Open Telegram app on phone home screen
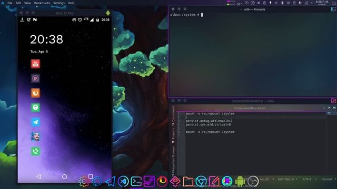 [x=35, y=122]
